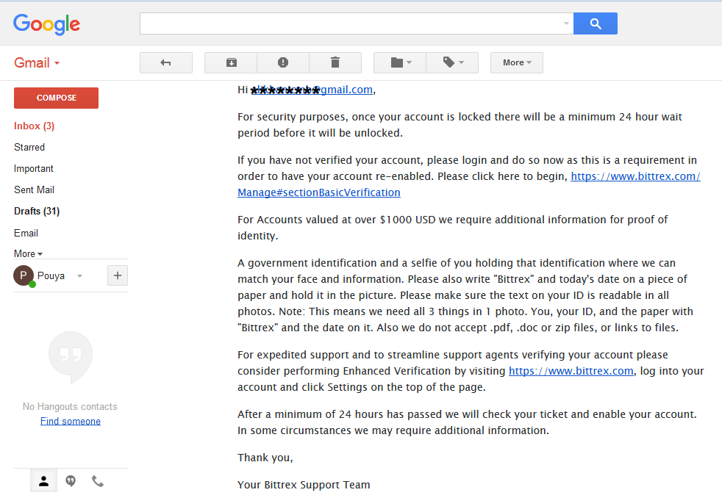Open the Inbox (3) folder
Viewport: 722px width, 498px height.
click(34, 126)
